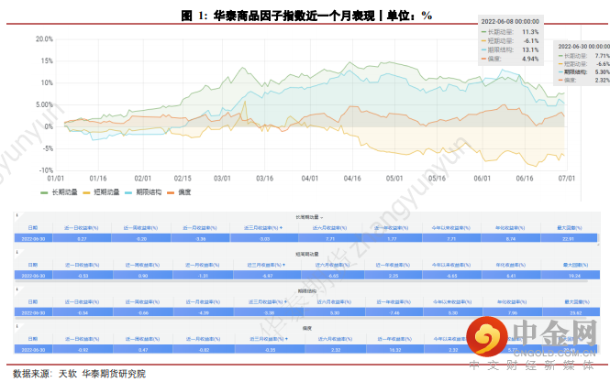
Task: Click sort arrow on 近三月收益率 in 期限结构 table
Action: (285, 301)
